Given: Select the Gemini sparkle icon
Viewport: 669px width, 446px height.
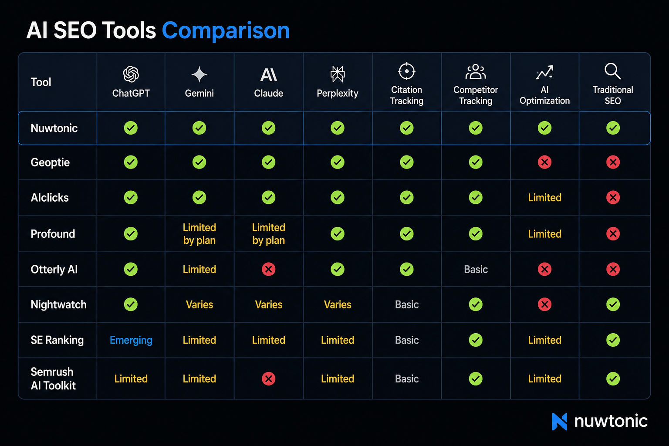Looking at the screenshot, I should 199,74.
